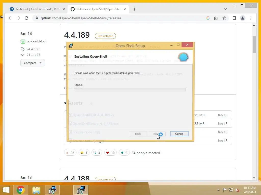Viewport: 261px width, 195px height.
Task: Click the laugh reaction with 1
Action: [84, 153]
